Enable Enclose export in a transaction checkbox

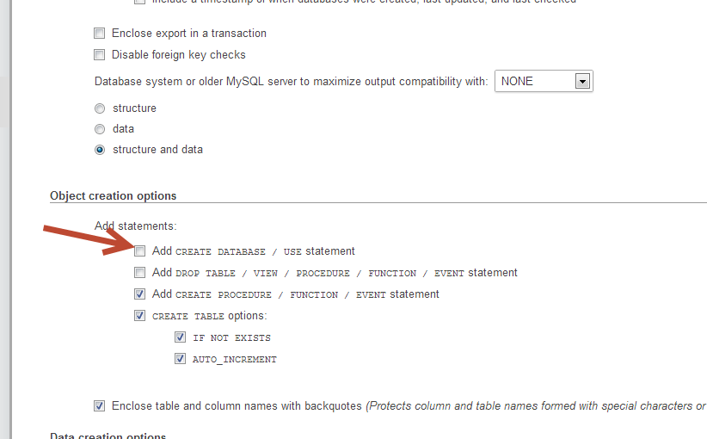(99, 34)
